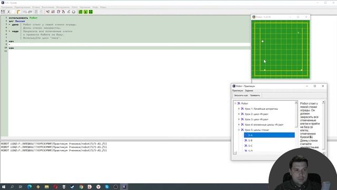The image size is (337, 190).
Task: Click task description scrollbar down arrow
Action: coord(323,153)
